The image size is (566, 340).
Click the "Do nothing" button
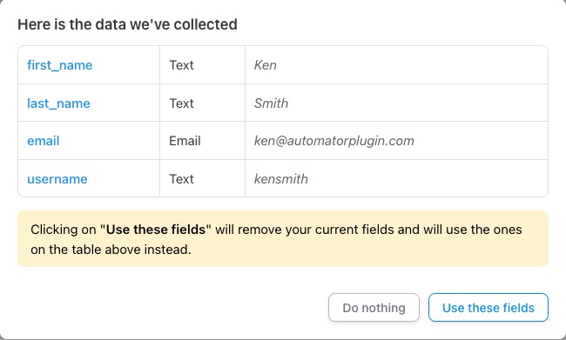pos(374,308)
